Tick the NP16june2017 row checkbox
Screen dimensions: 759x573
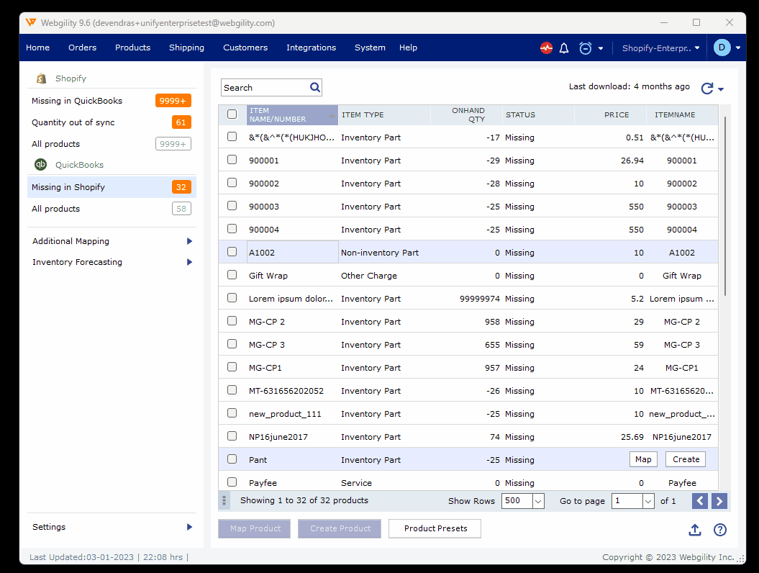(232, 436)
